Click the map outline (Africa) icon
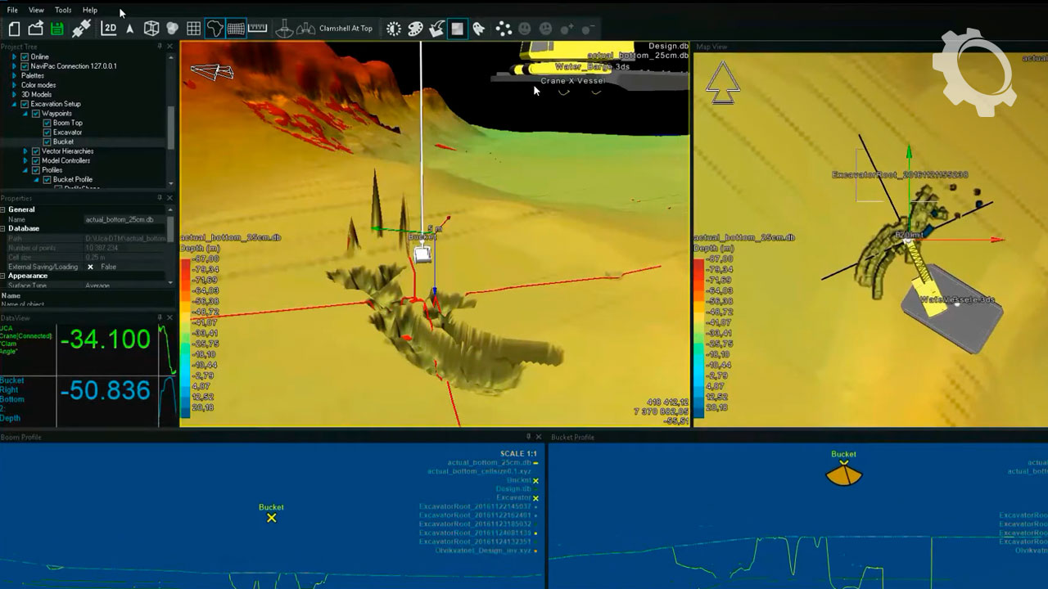This screenshot has width=1048, height=589. coord(215,29)
